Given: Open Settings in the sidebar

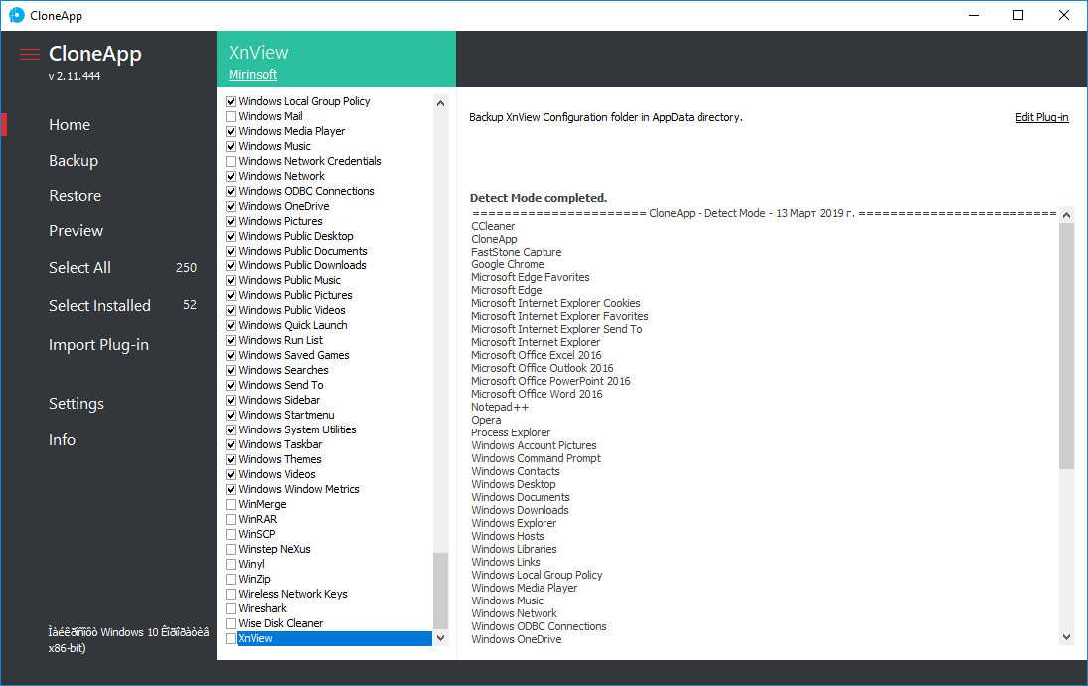Looking at the screenshot, I should [x=77, y=403].
